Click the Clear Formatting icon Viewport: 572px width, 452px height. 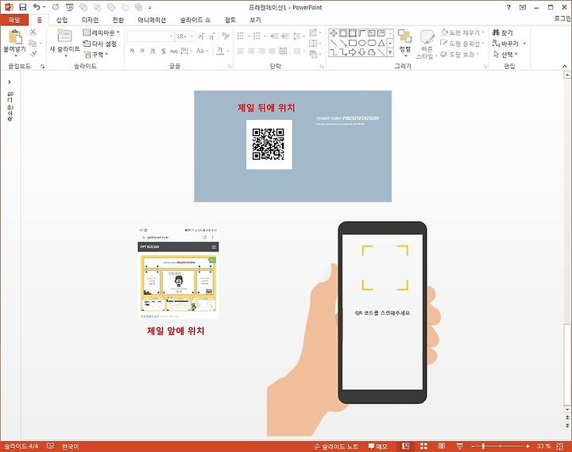[x=226, y=36]
